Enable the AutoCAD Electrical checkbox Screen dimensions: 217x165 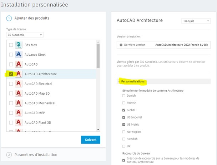(x=11, y=84)
